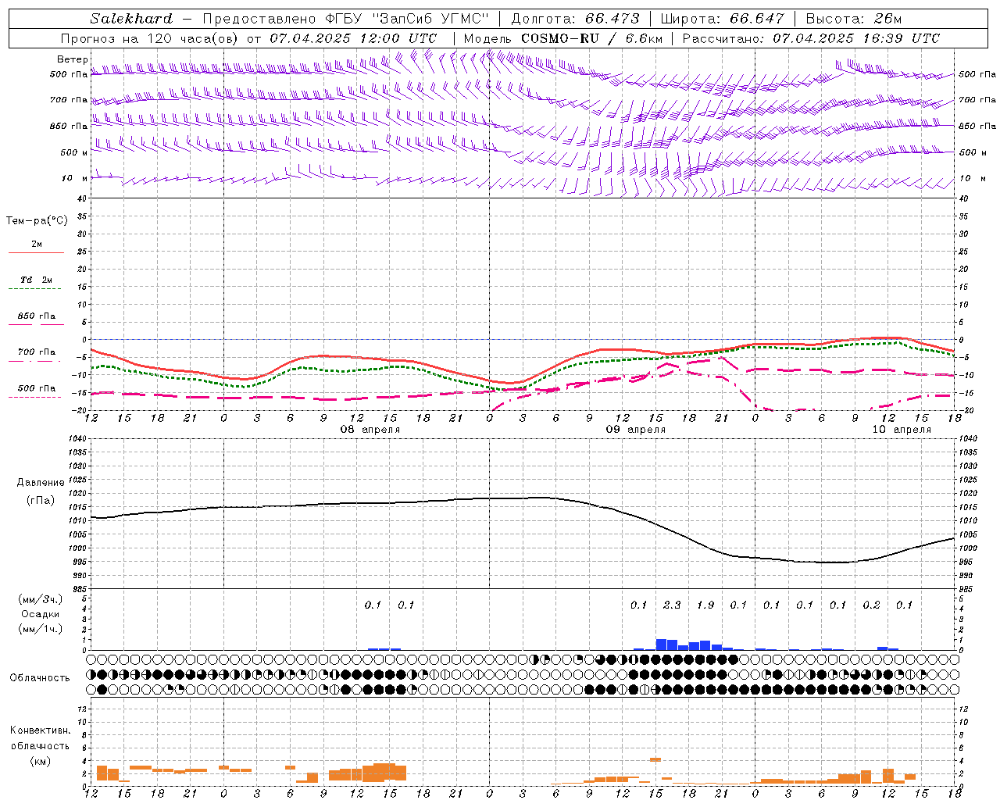Select the text "Предоставлено ФГБУ ЗапСиб УГМС"
Image resolution: width=1000 pixels, height=800 pixels.
click(346, 19)
